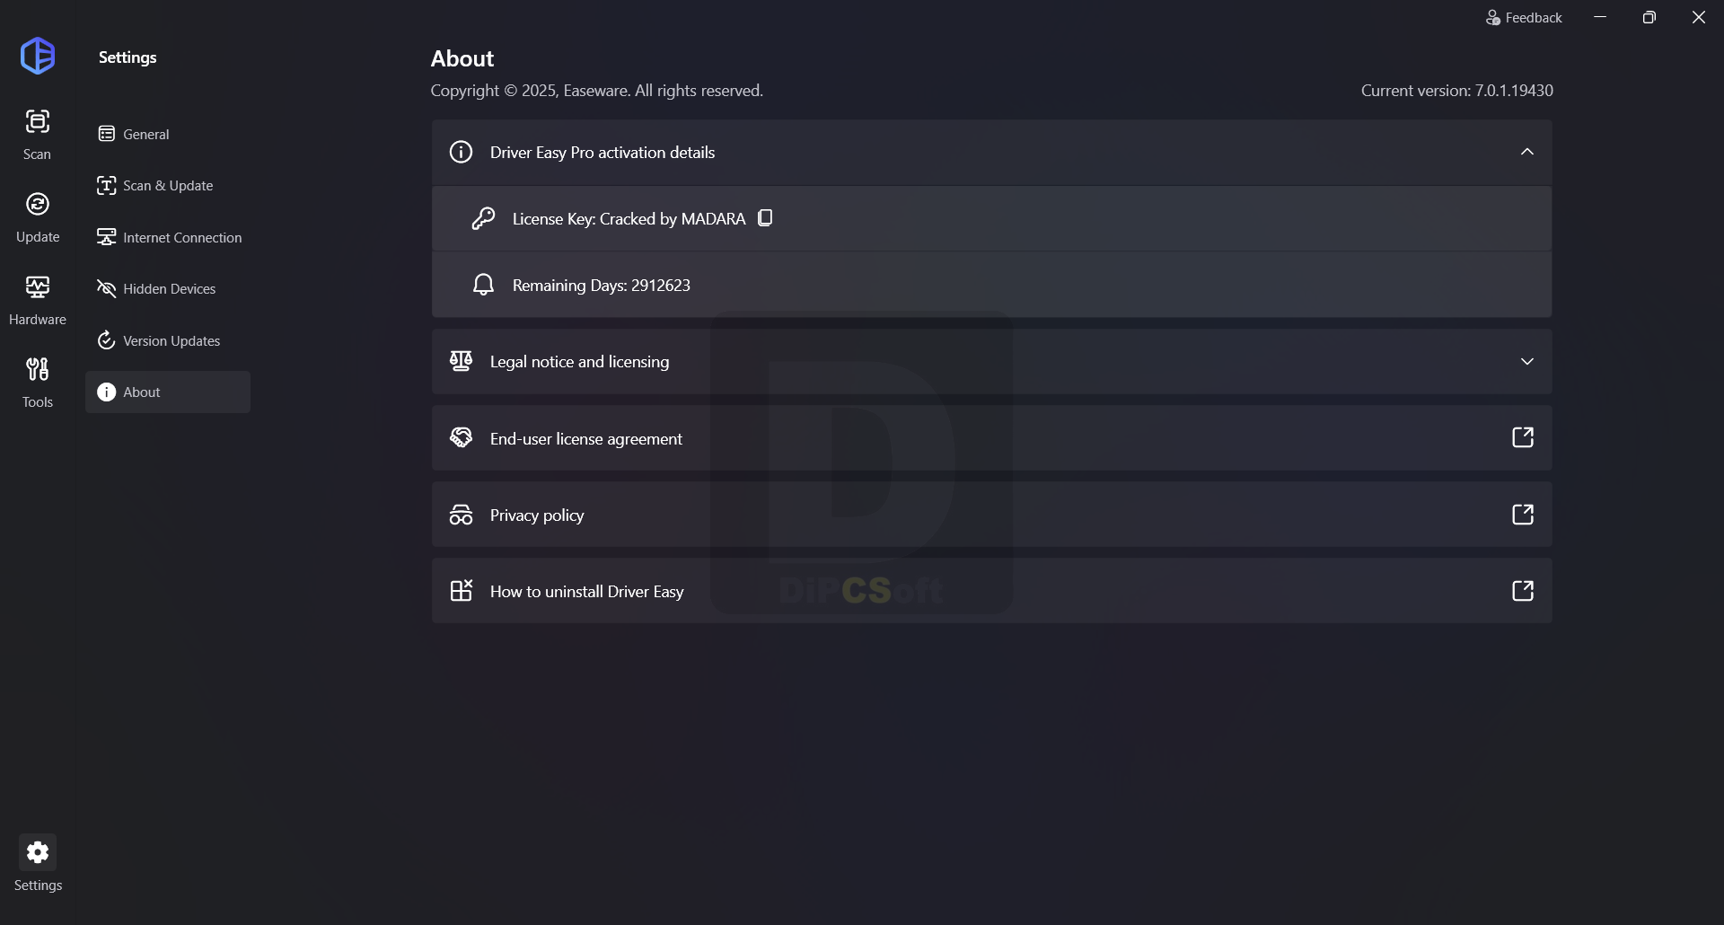Open the Feedback link in title bar
This screenshot has width=1724, height=925.
pyautogui.click(x=1523, y=18)
